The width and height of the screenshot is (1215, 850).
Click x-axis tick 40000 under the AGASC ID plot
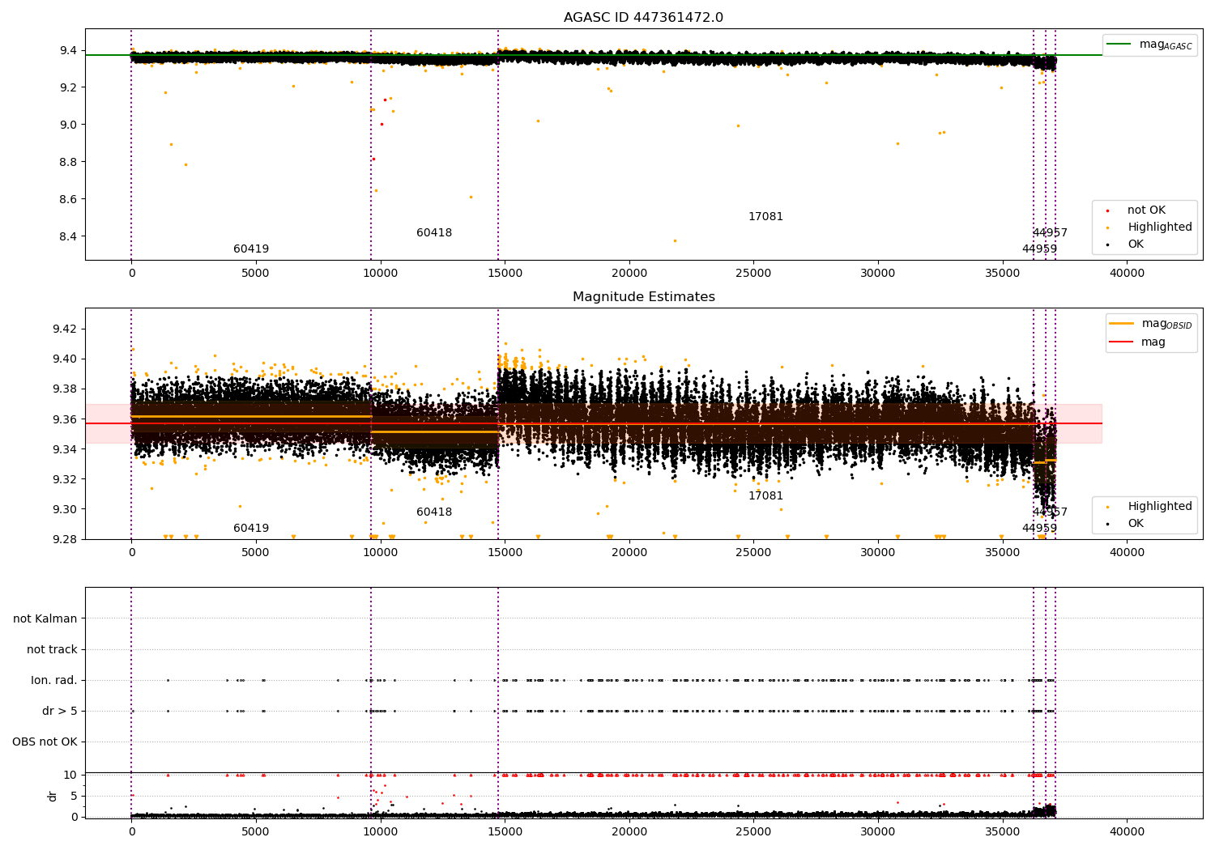pyautogui.click(x=1127, y=274)
